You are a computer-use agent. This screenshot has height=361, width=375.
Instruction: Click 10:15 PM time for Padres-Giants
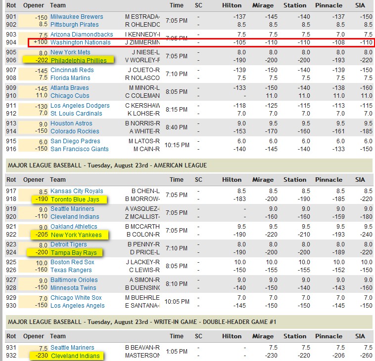click(x=177, y=145)
